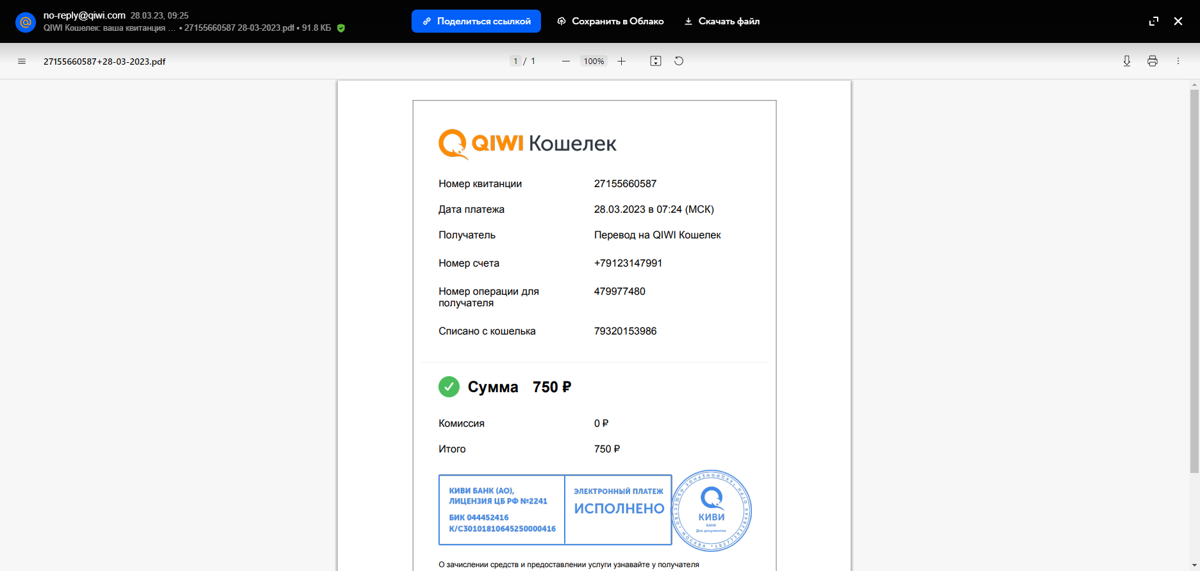Select the PDF filename in the viewer toolbar
1200x571 pixels.
pos(104,62)
